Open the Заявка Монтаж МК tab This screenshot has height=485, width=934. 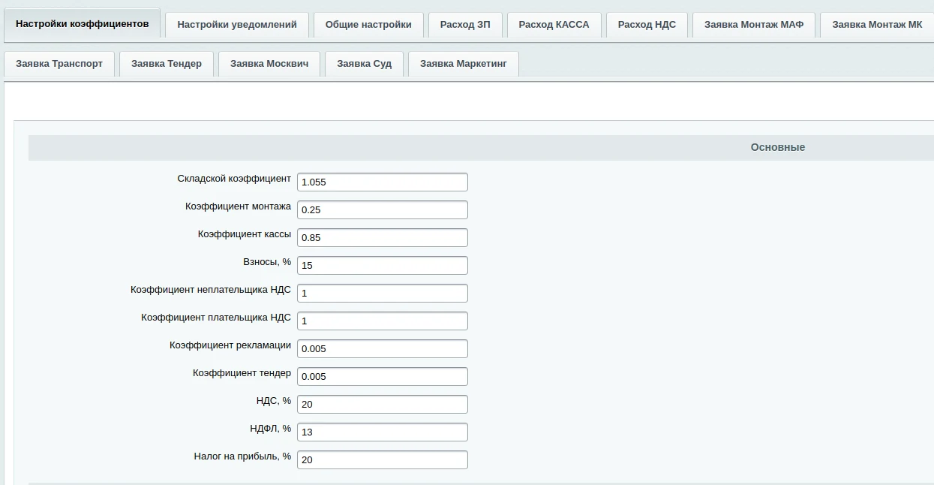(877, 25)
